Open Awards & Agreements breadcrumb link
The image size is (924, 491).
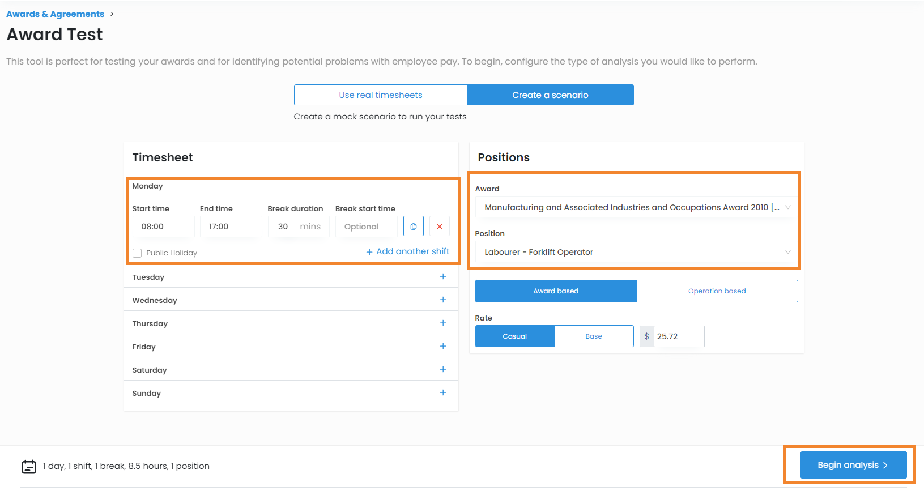point(56,14)
